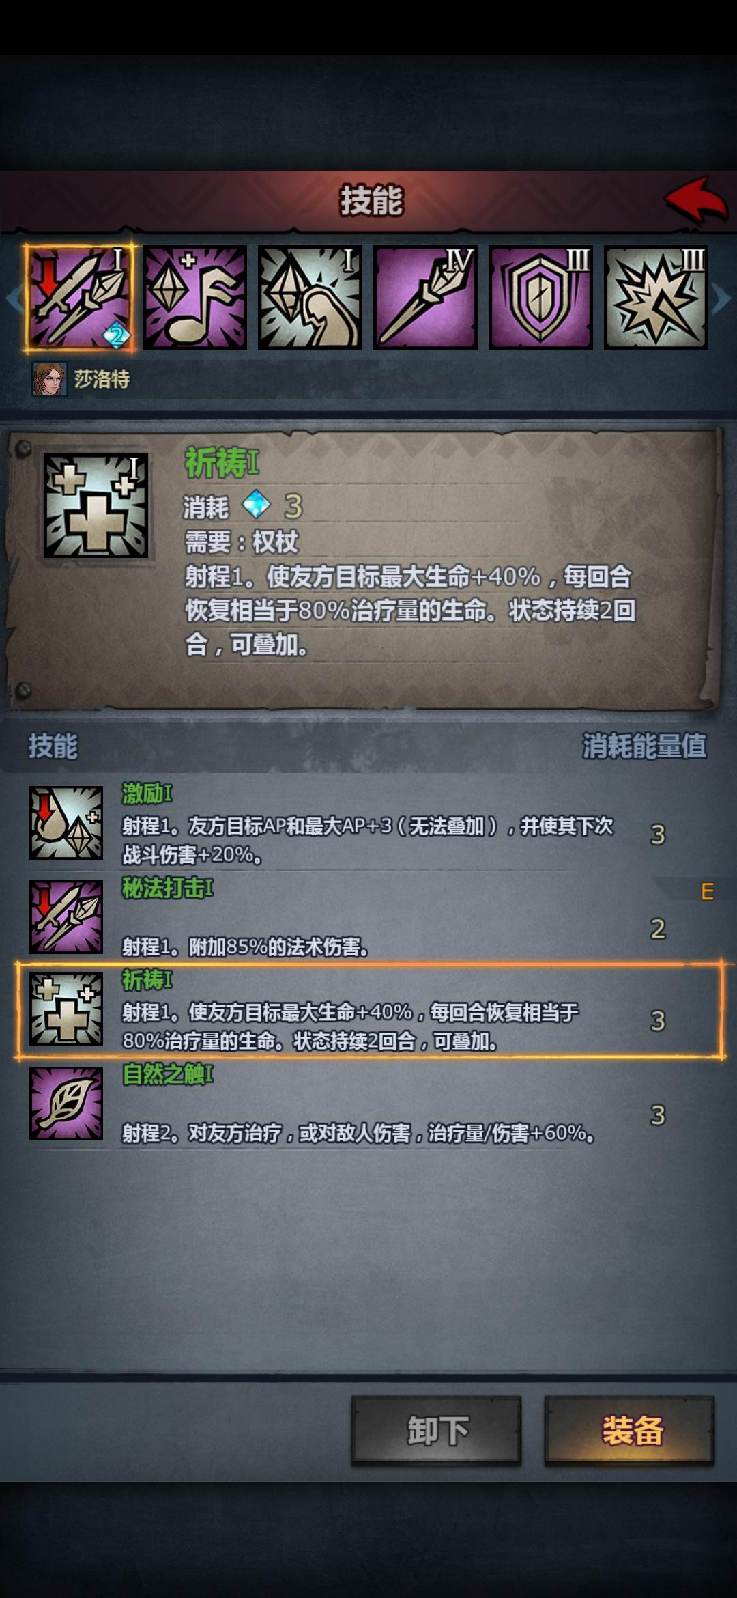Select the equipped sword-and-staff skill slot
Image resolution: width=737 pixels, height=1598 pixels.
pyautogui.click(x=80, y=298)
